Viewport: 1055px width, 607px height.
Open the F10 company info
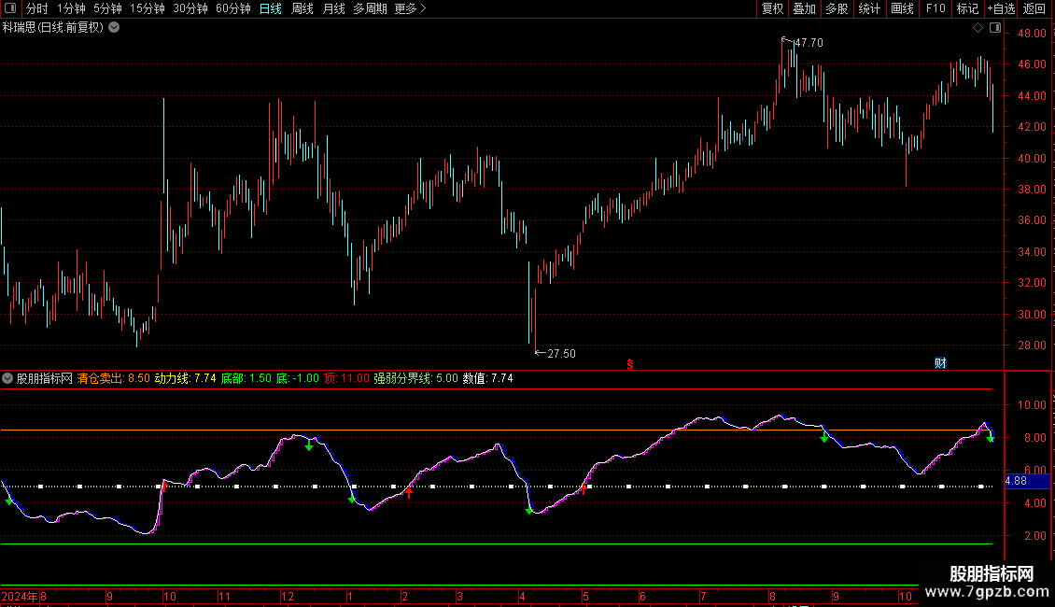935,8
